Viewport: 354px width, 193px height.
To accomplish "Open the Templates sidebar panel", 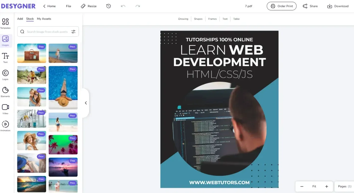I will 5,23.
